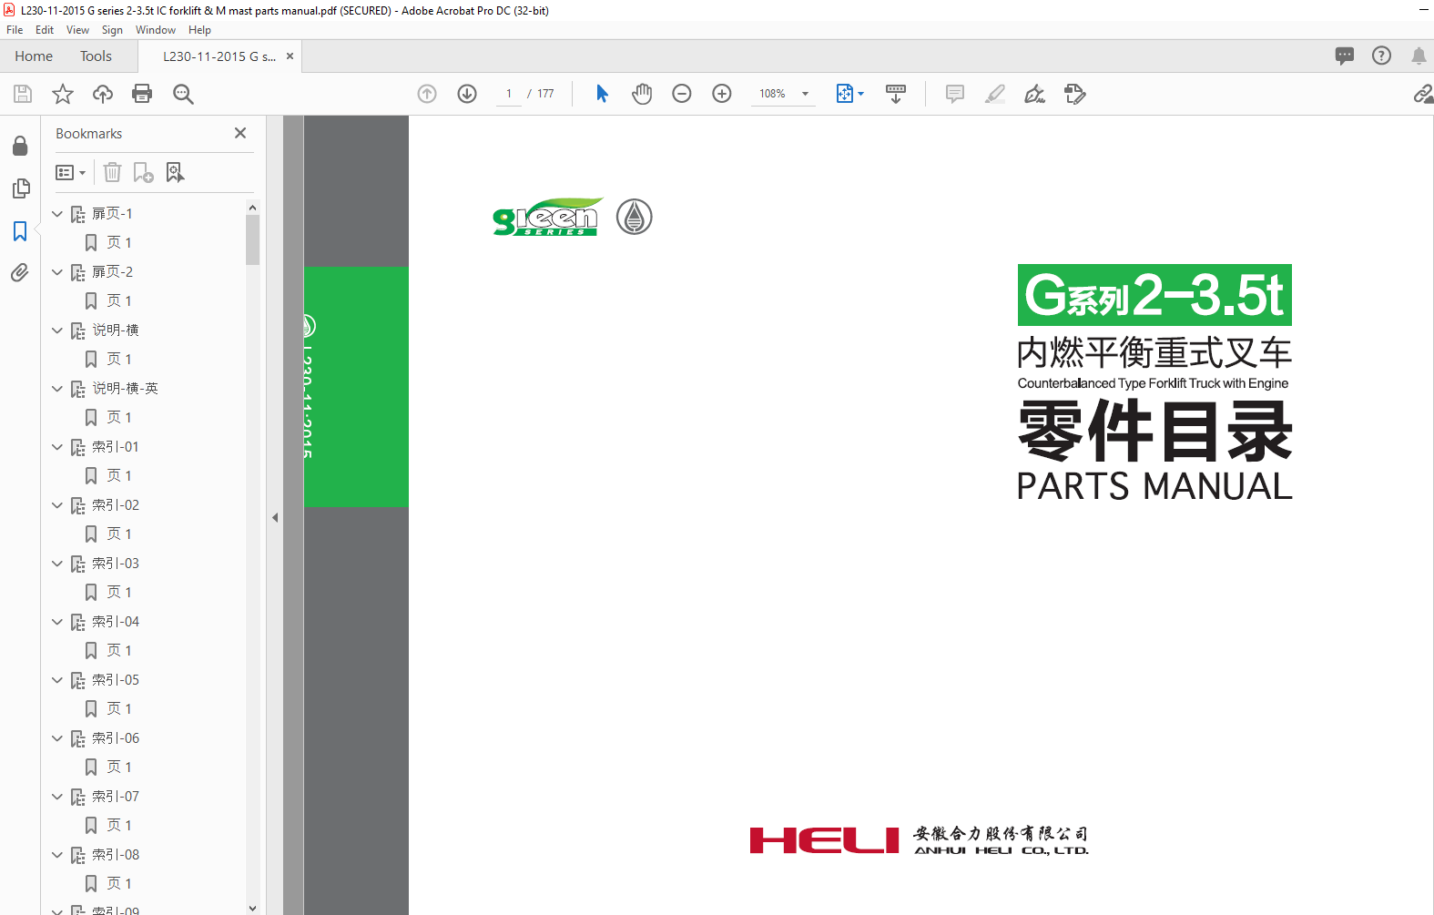Open the Edit menu
This screenshot has height=915, width=1434.
[x=45, y=30]
